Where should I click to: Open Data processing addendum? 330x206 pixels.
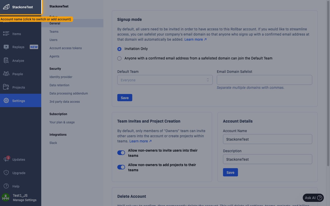point(69,93)
